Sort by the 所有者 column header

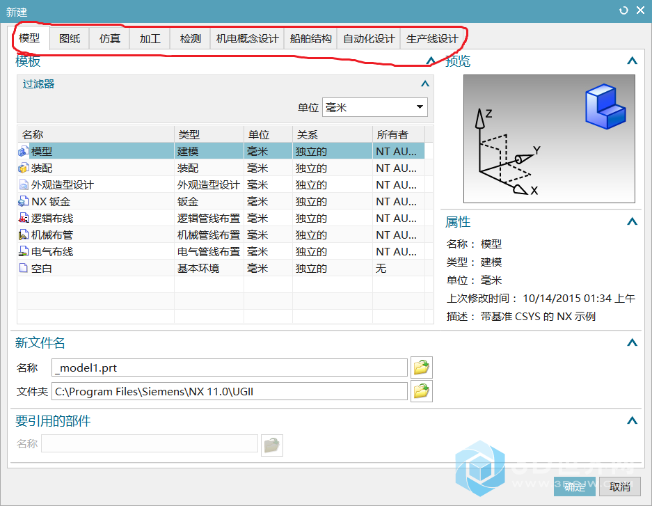[x=399, y=134]
